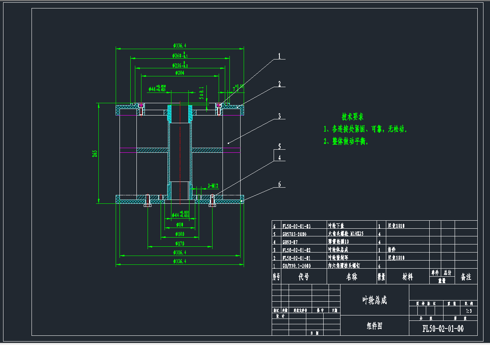
Task: Select the 材料 column header
Action: coord(407,277)
